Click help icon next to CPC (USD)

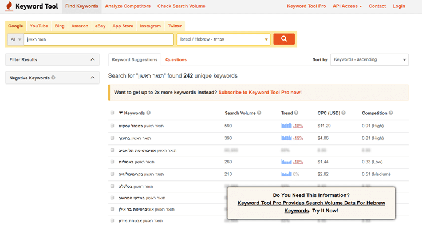(344, 112)
